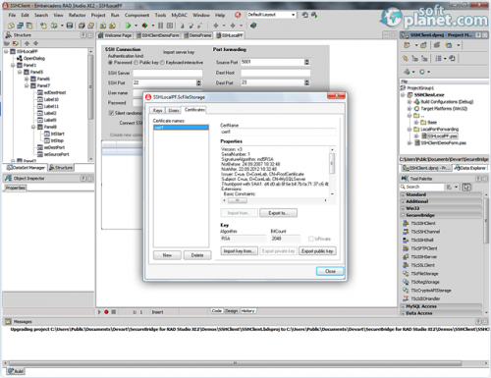Click the Tool Palette search field
Screen dimensions: 491x378
pos(421,187)
